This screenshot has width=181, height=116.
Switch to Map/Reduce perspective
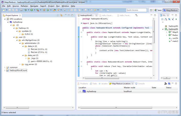(171, 10)
